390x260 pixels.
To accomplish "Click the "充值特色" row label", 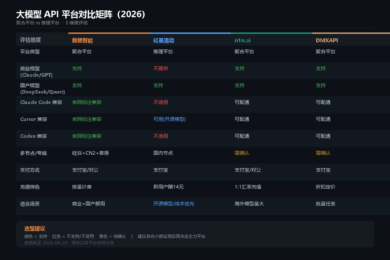I will click(30, 187).
